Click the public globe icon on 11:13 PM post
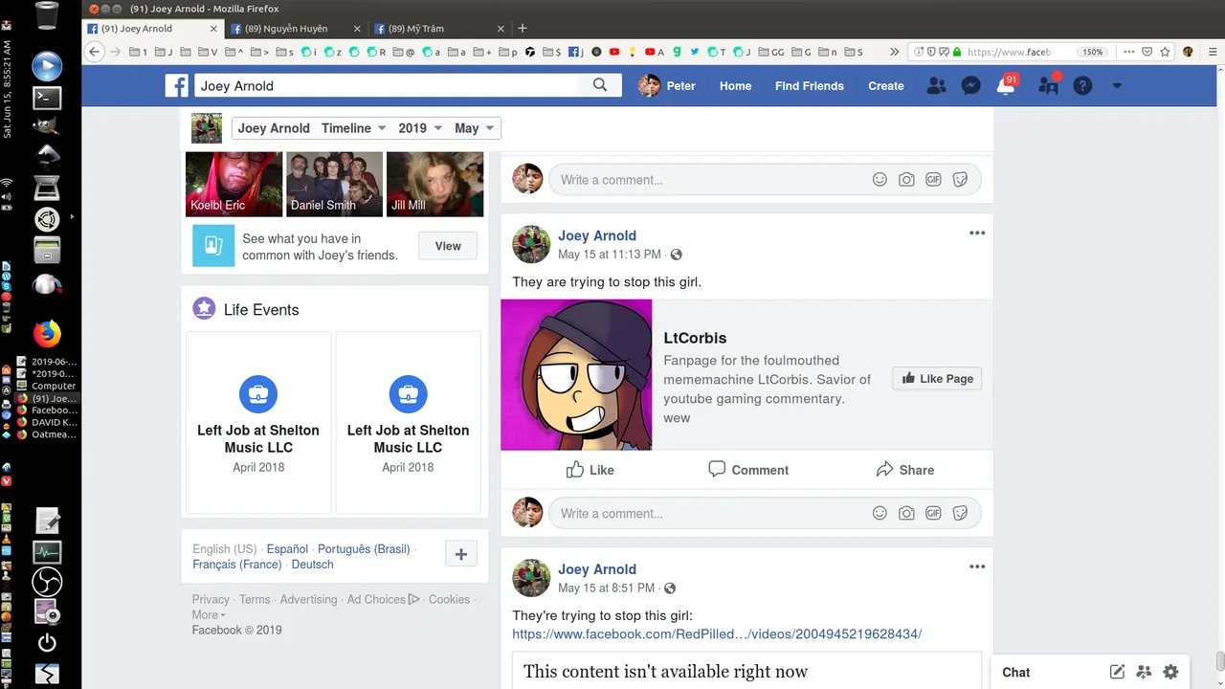Screen dimensions: 1225x689 [677, 255]
